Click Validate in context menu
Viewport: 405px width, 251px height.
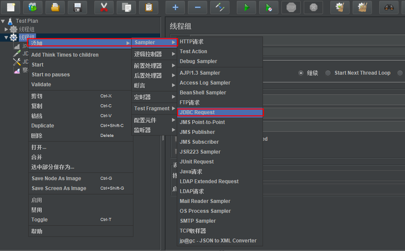pyautogui.click(x=81, y=85)
